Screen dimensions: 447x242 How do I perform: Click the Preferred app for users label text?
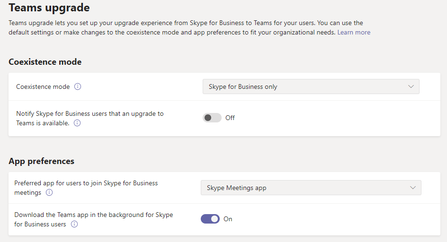(x=86, y=188)
